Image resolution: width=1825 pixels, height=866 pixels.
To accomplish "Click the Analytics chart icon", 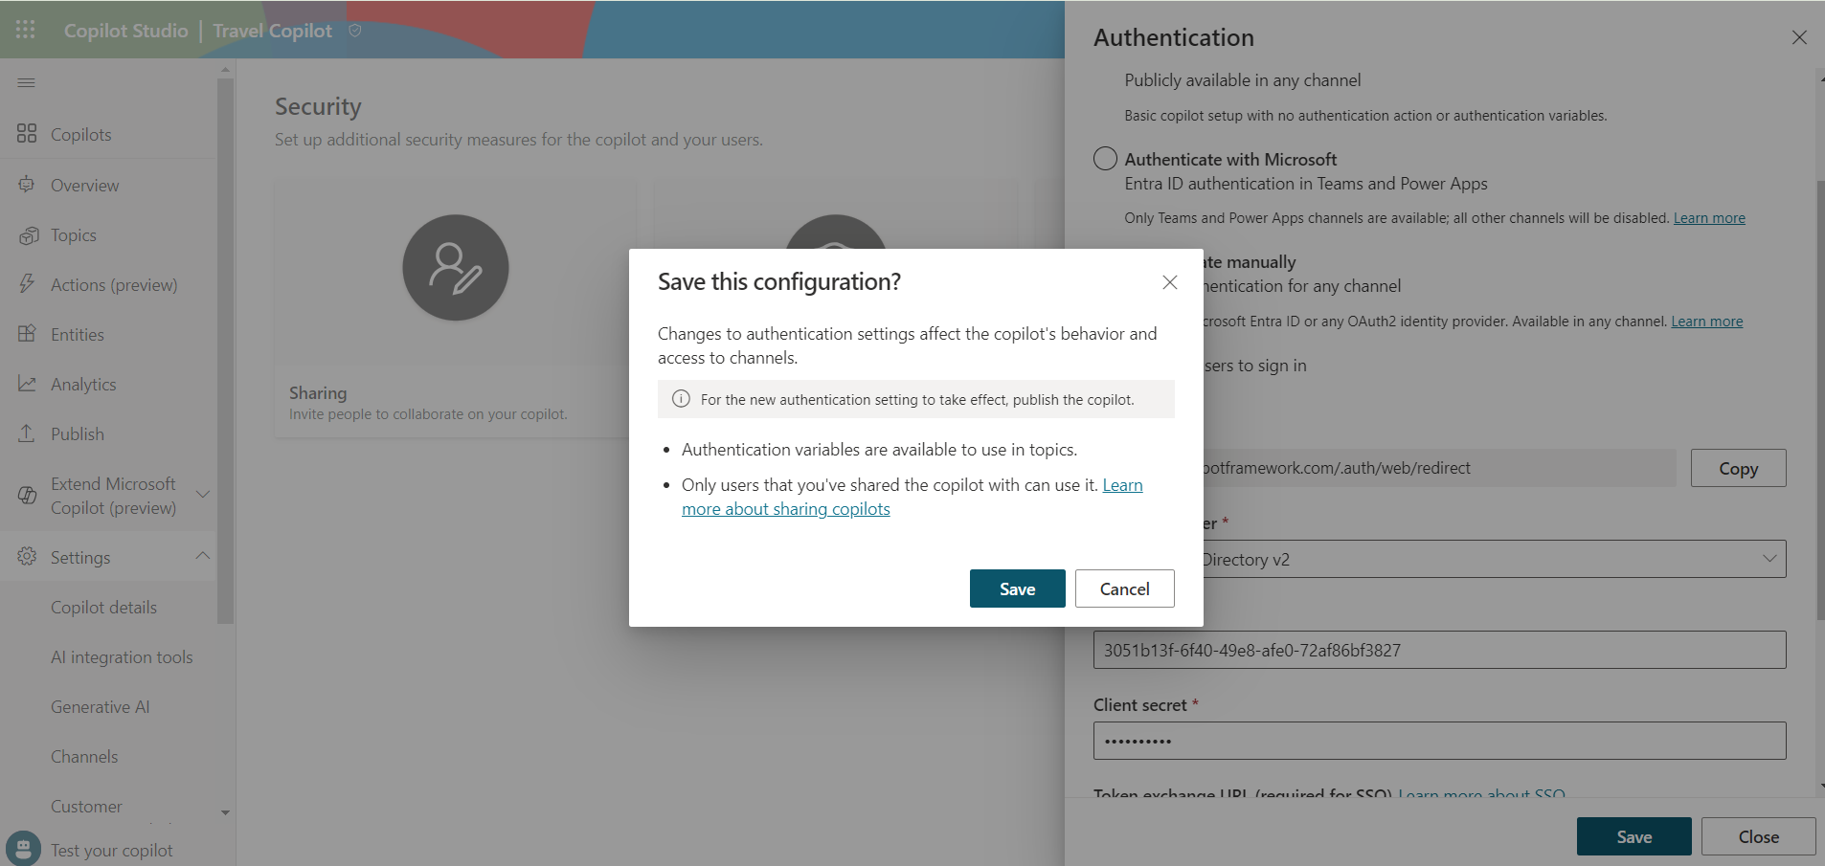I will pyautogui.click(x=27, y=384).
